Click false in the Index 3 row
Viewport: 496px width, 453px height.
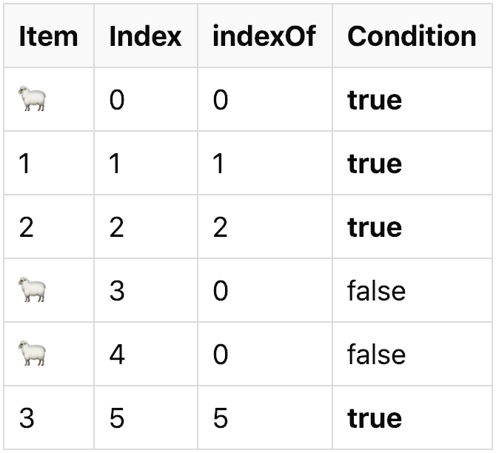click(x=376, y=291)
